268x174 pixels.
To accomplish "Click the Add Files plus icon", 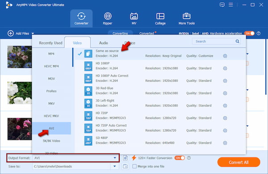I will [11, 33].
